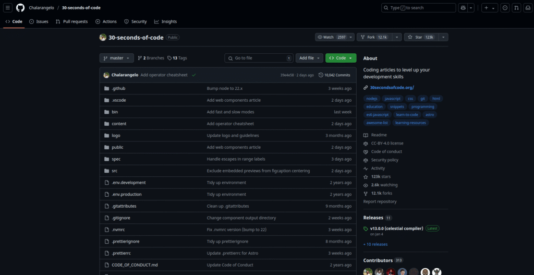Click the license scale icon
The height and width of the screenshot is (275, 534).
[x=366, y=144]
